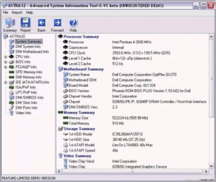Select DMI Motherboard Info tree item
This screenshot has height=182, width=216.
[32, 51]
